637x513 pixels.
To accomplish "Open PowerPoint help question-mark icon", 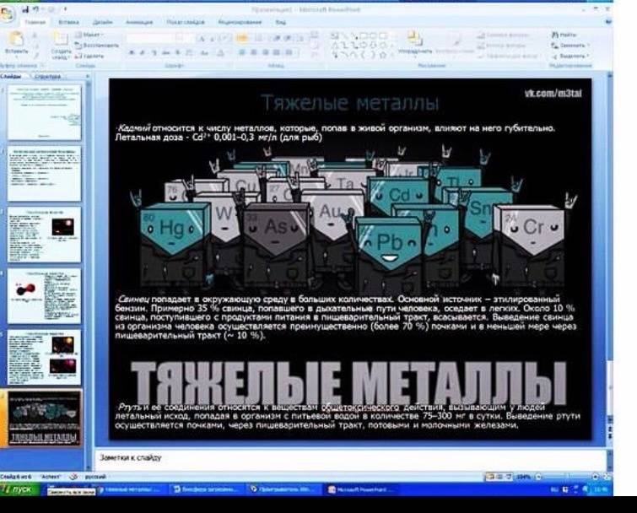I will [608, 22].
